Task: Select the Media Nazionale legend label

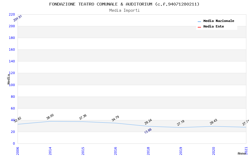Action: pyautogui.click(x=219, y=21)
